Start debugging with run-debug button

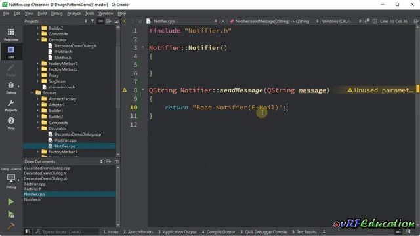[10, 214]
